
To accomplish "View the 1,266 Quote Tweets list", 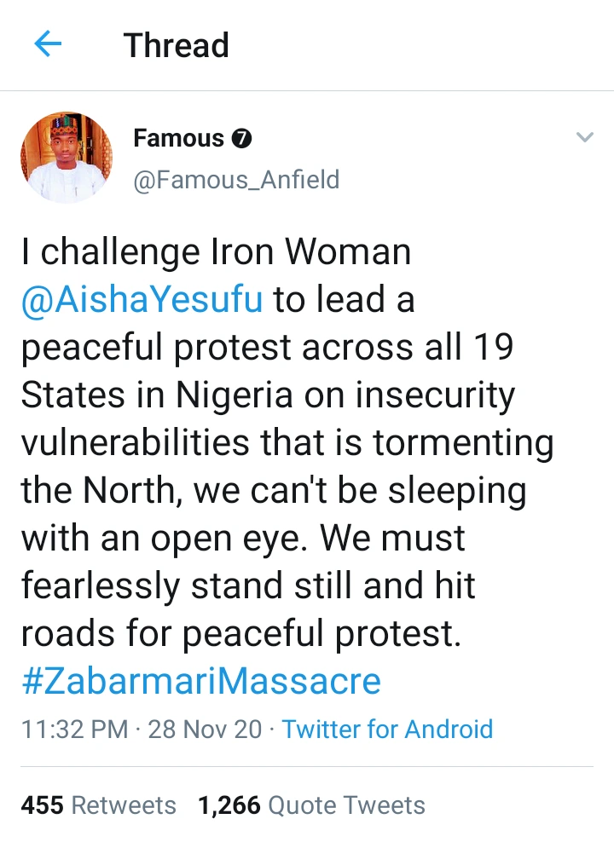I will click(x=311, y=805).
